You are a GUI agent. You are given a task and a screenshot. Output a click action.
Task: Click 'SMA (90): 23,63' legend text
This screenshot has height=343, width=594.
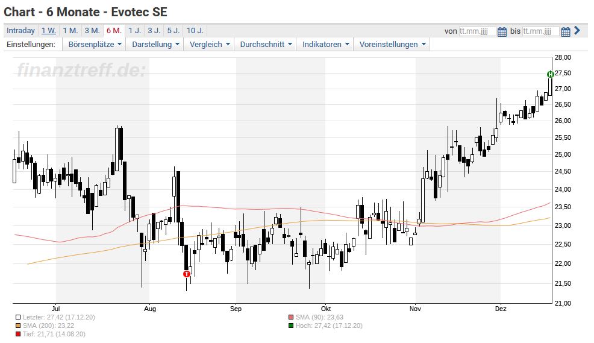point(319,317)
